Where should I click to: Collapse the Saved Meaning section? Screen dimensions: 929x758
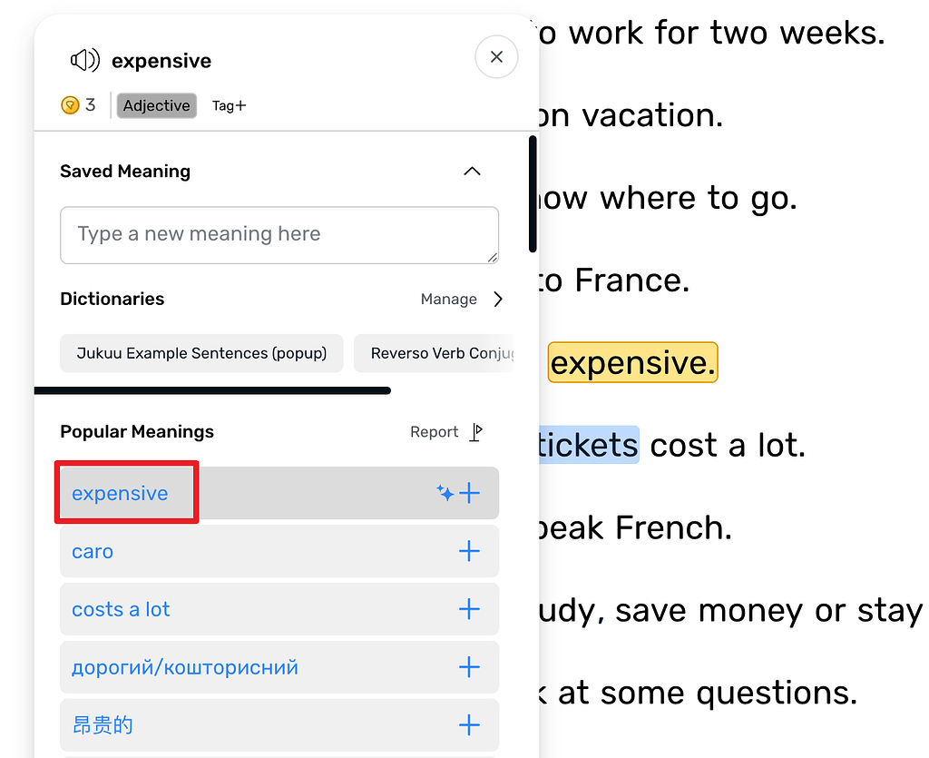[x=472, y=171]
